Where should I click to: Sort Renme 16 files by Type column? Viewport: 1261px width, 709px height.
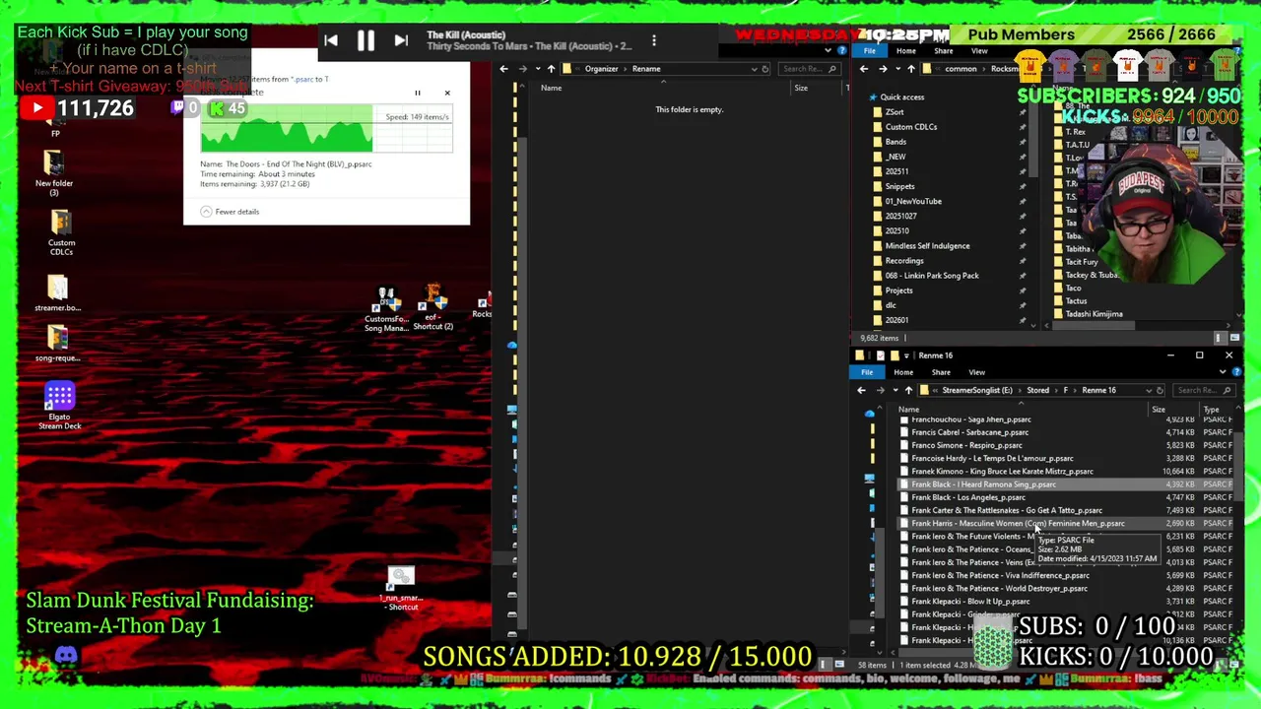tap(1211, 410)
